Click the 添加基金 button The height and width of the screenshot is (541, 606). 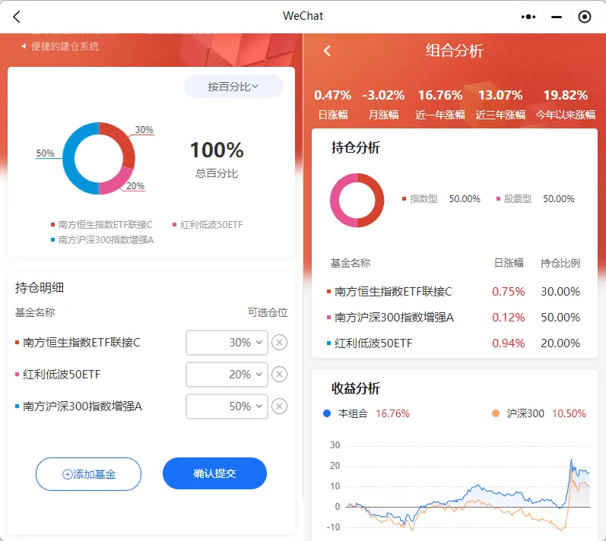(x=88, y=474)
